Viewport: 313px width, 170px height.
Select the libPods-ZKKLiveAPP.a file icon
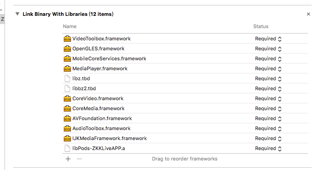pyautogui.click(x=67, y=148)
